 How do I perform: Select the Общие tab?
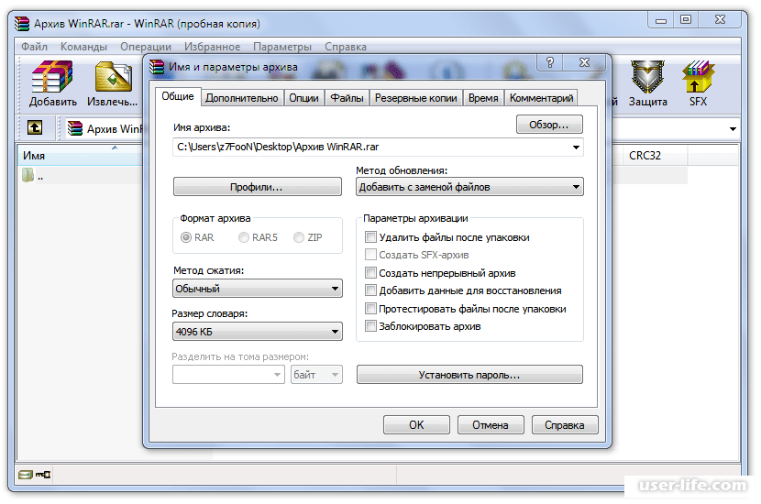coord(178,96)
